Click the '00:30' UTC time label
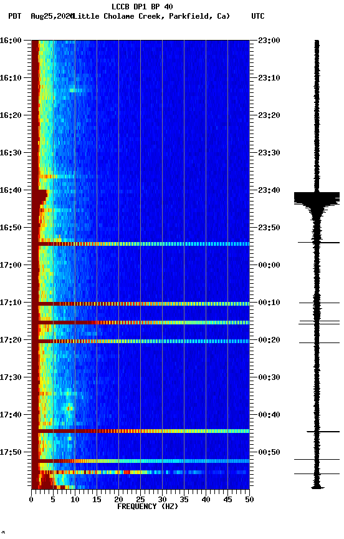The image size is (344, 539). (x=269, y=378)
